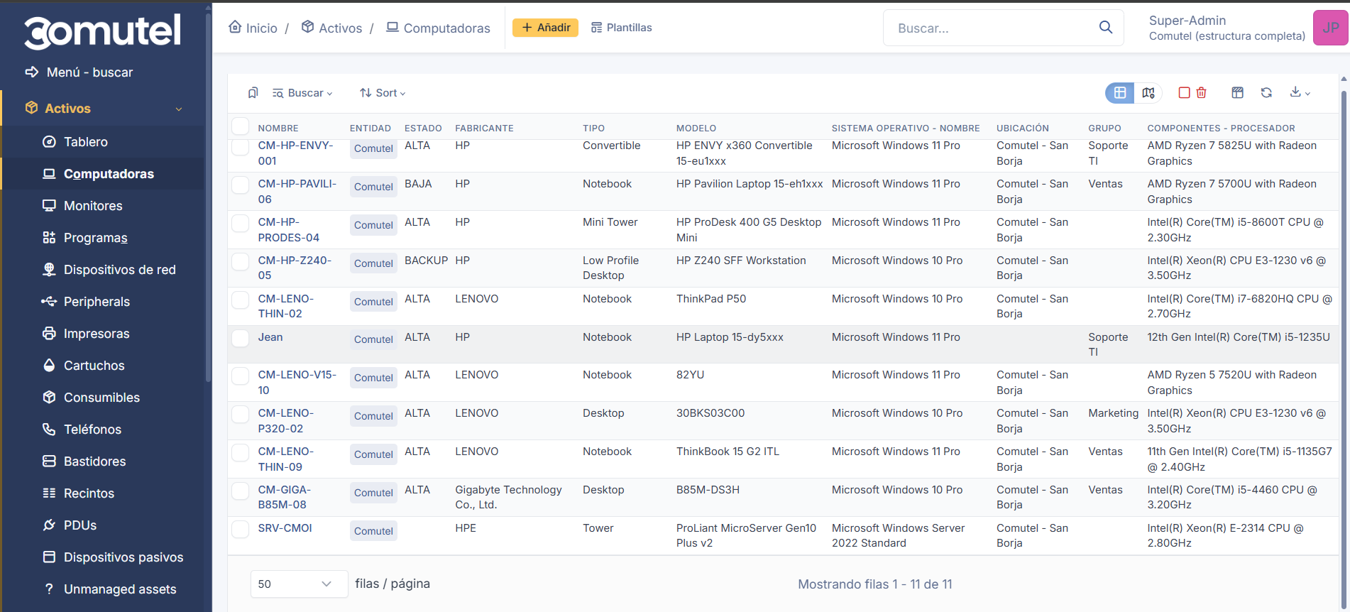
Task: Switch to table view
Action: [1119, 93]
